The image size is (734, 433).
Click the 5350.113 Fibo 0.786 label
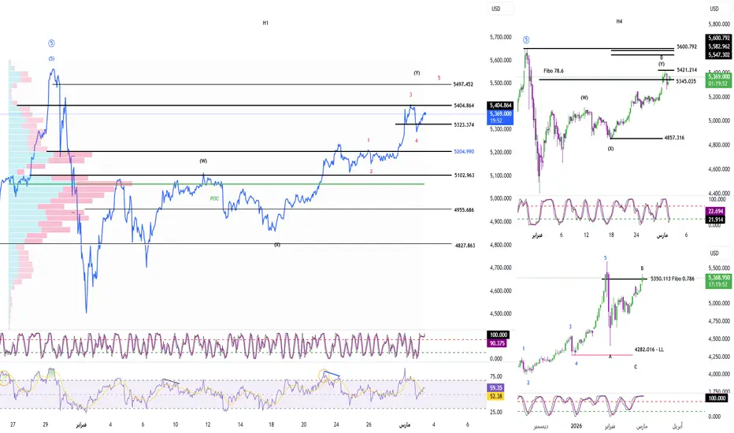tap(673, 279)
